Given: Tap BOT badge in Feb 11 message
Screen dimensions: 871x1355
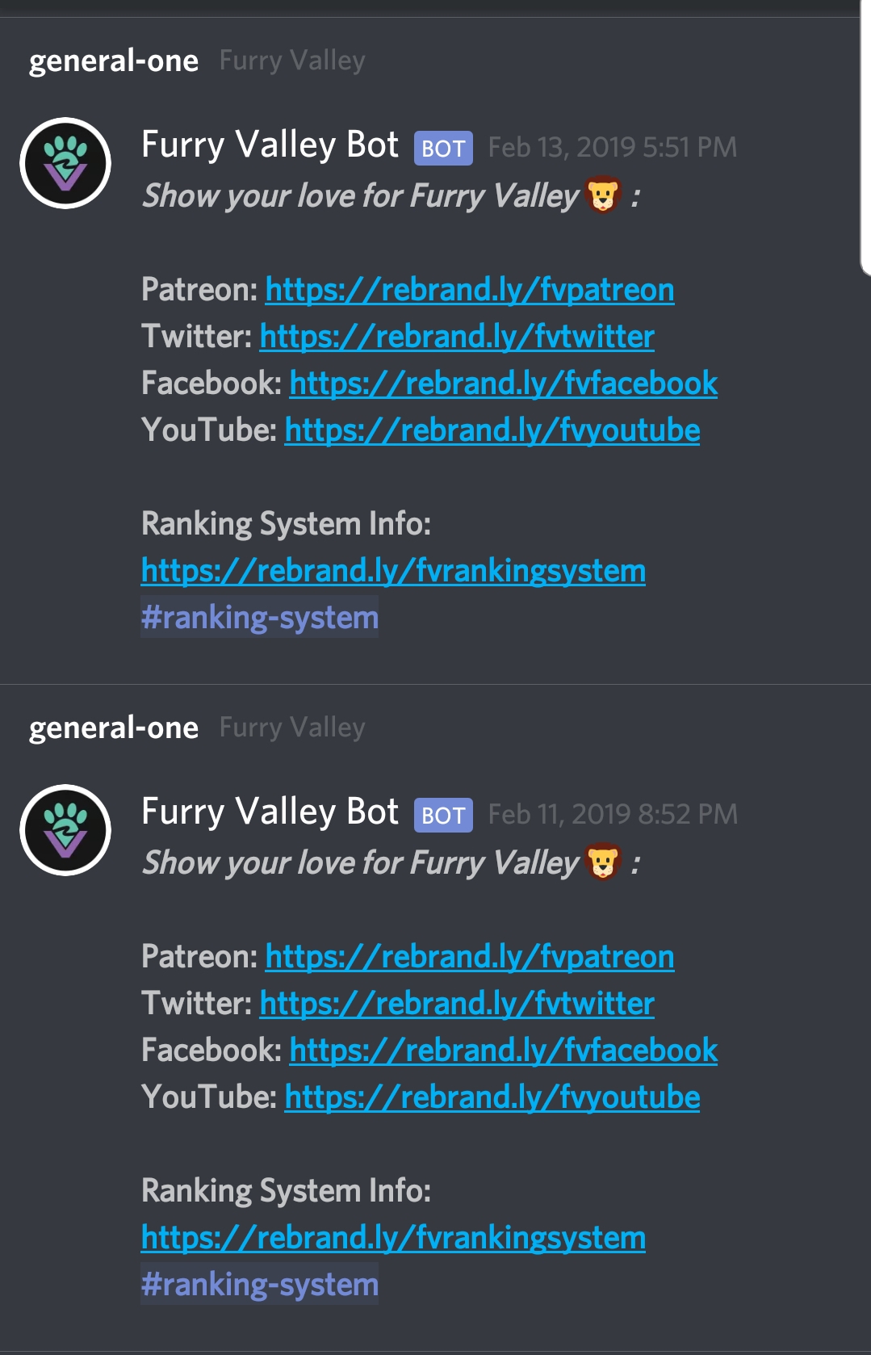Looking at the screenshot, I should click(443, 816).
